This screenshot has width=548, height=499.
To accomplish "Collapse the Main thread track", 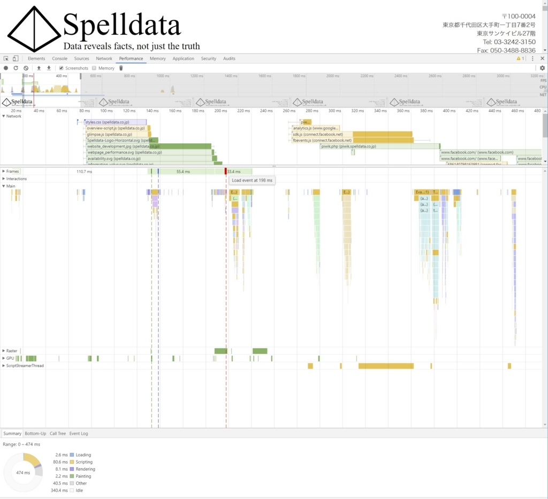I will [x=4, y=186].
